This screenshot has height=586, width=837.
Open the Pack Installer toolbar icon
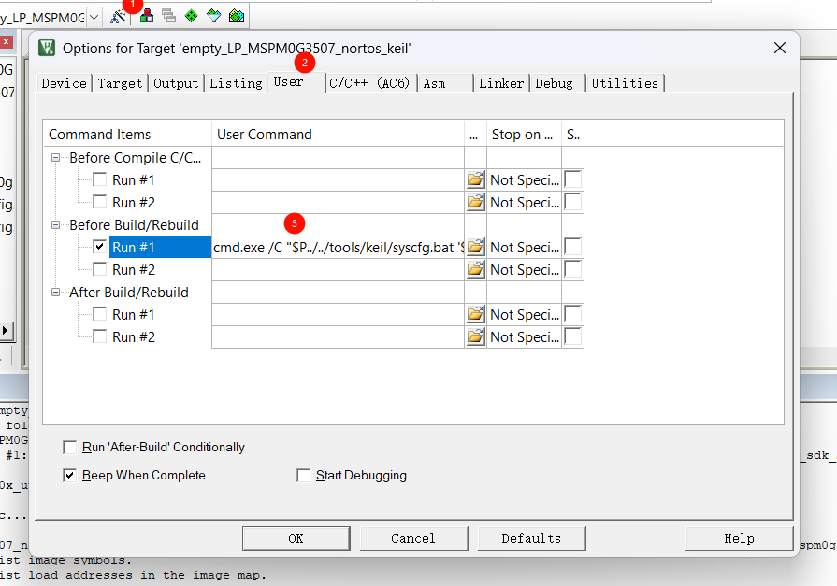(x=237, y=16)
